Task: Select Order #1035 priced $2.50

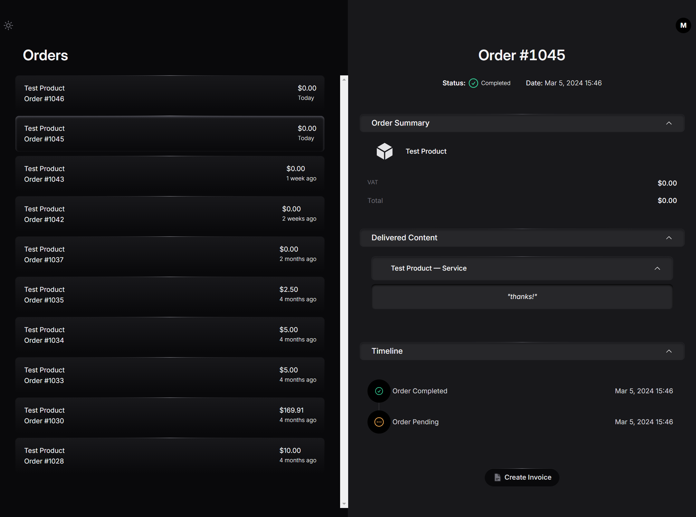Action: [x=170, y=295]
